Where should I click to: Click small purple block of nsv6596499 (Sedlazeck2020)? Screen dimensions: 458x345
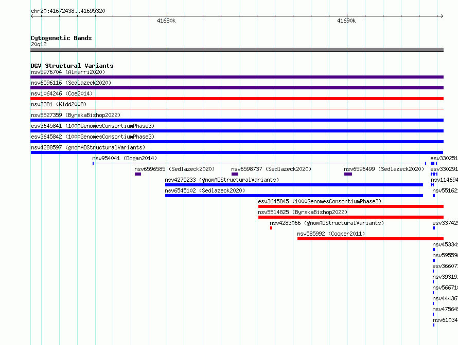click(348, 174)
